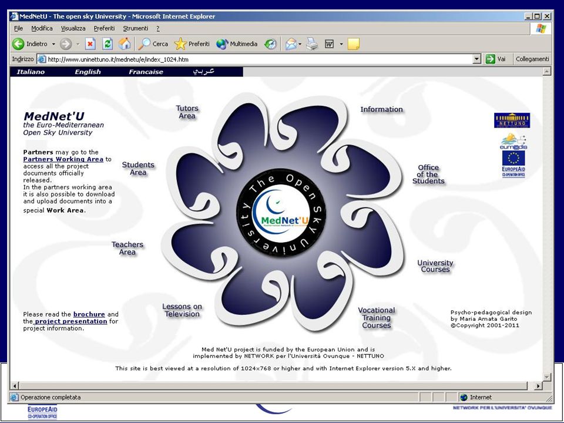Image resolution: width=564 pixels, height=423 pixels.
Task: Click the eumedis logo
Action: pos(513,142)
